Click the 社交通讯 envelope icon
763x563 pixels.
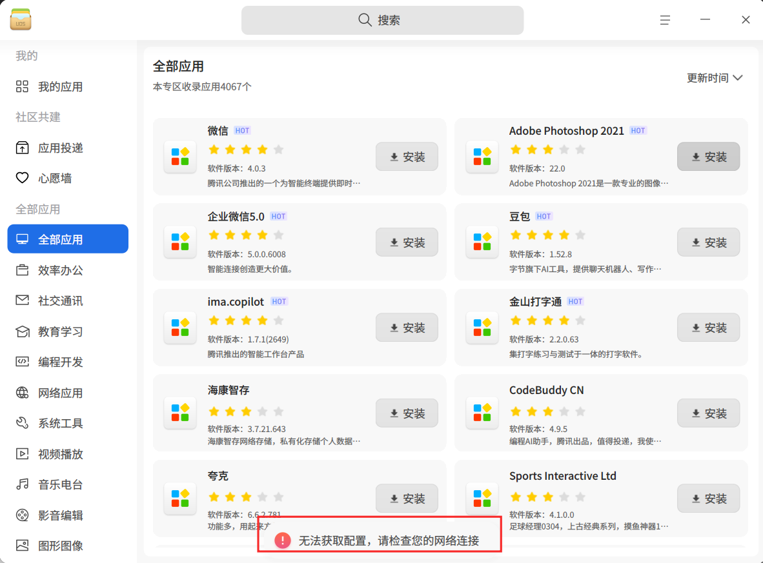click(23, 301)
